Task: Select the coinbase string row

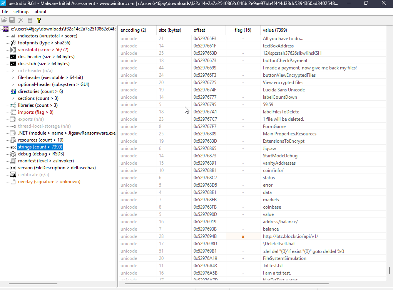Action: pyautogui.click(x=252, y=207)
